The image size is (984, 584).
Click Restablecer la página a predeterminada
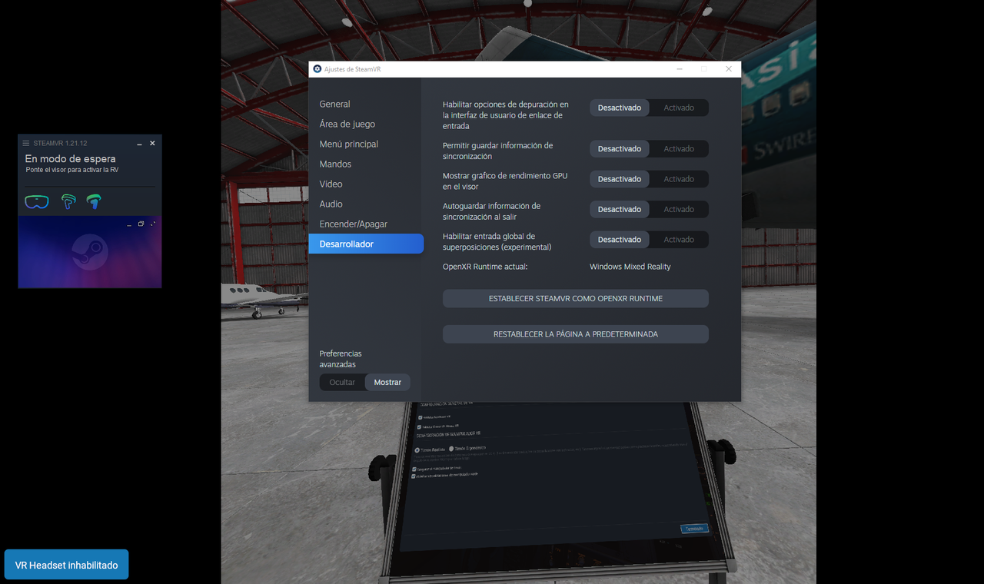576,334
